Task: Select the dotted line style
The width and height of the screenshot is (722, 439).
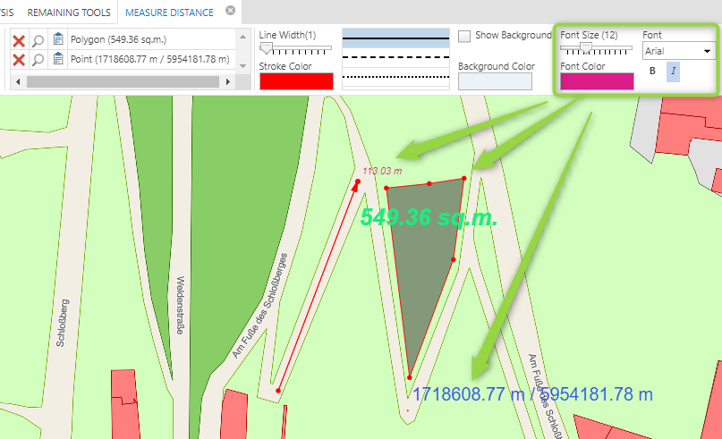Action: (x=395, y=77)
